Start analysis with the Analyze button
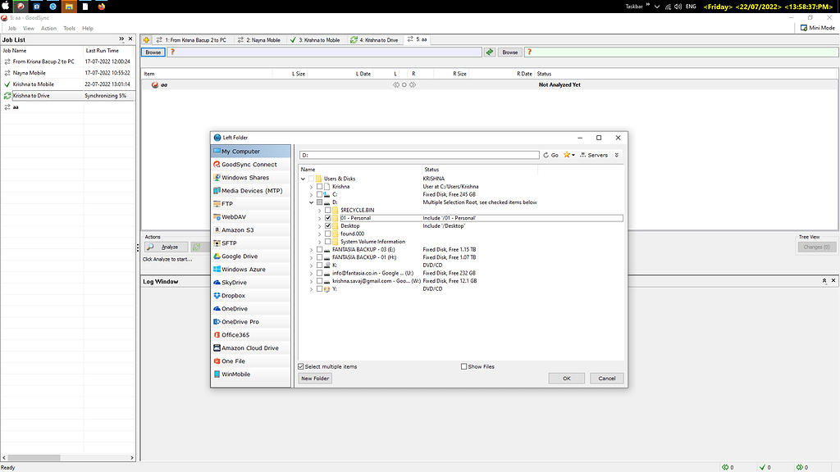 point(167,246)
